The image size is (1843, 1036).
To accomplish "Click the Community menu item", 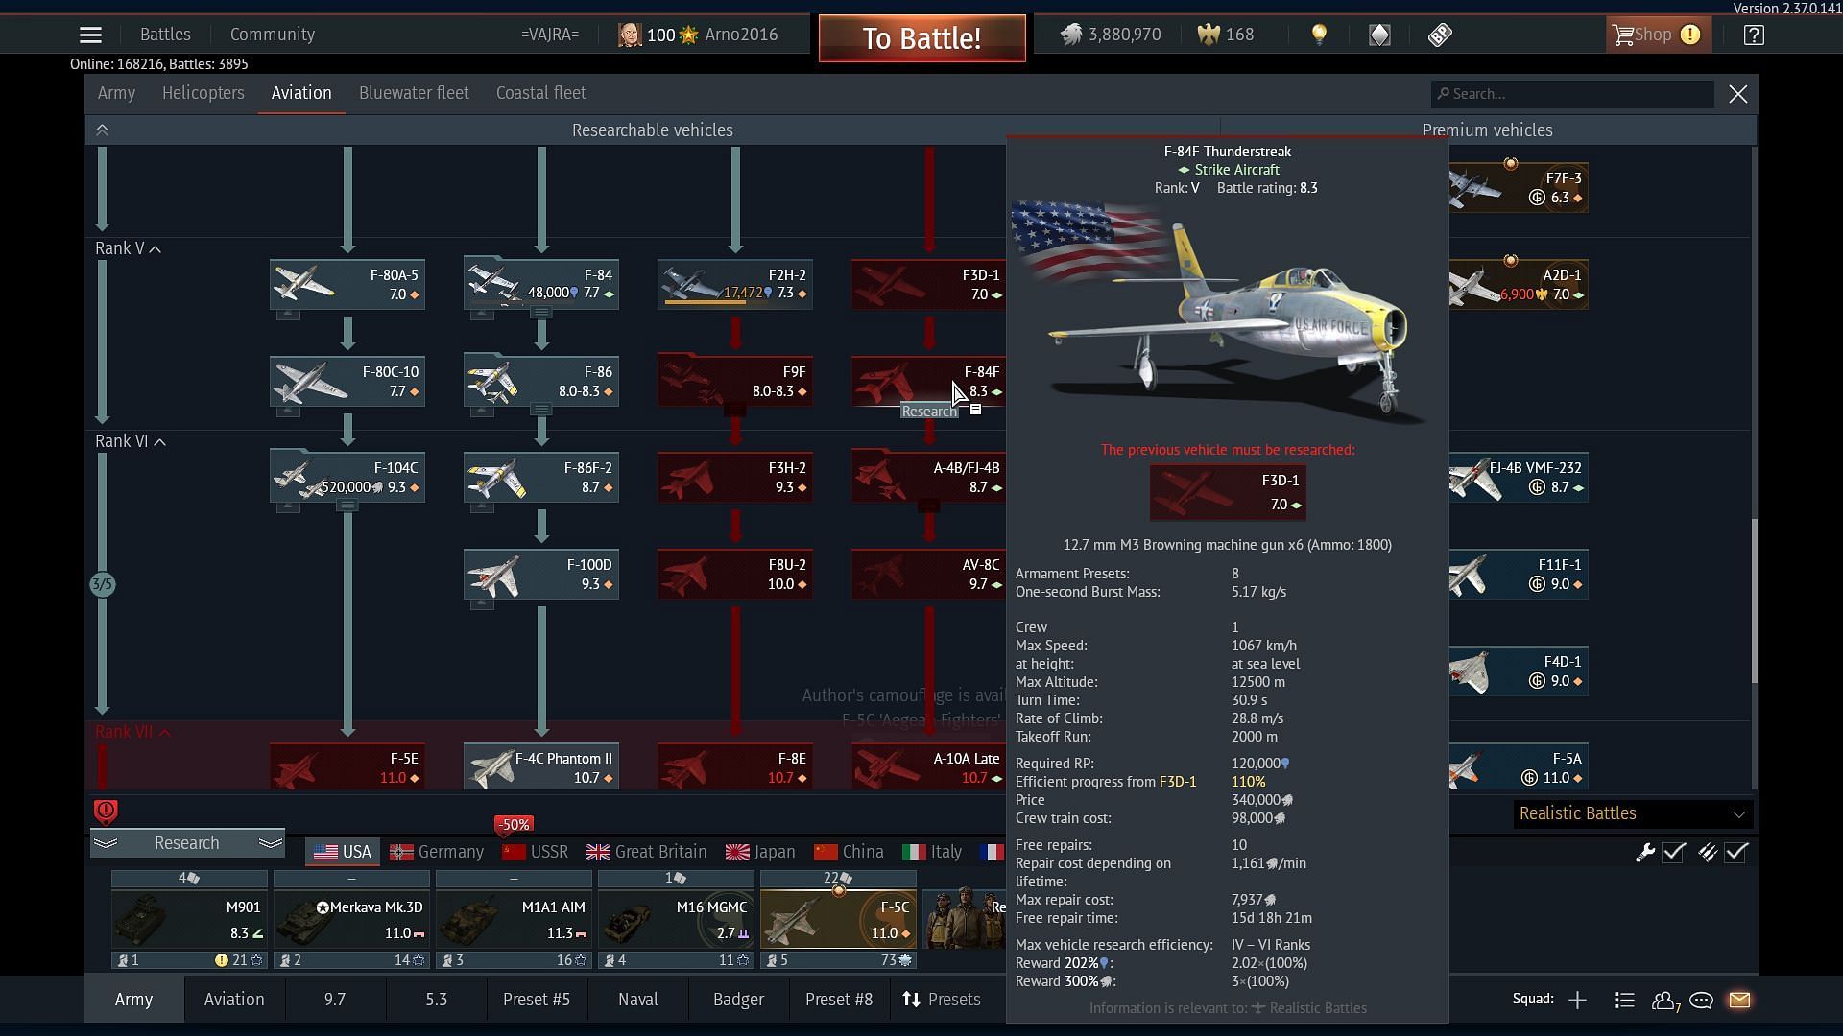I will (x=273, y=35).
